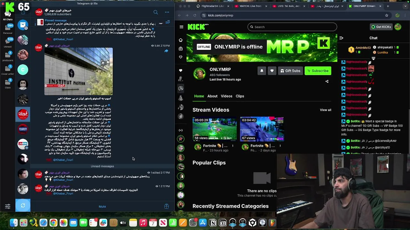Click the gift icon beside Mute in Telegram
410x230 pixels.
coord(167,206)
